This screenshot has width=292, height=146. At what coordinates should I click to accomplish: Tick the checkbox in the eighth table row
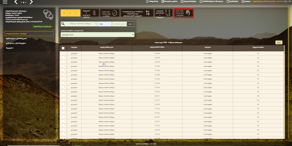[63, 83]
